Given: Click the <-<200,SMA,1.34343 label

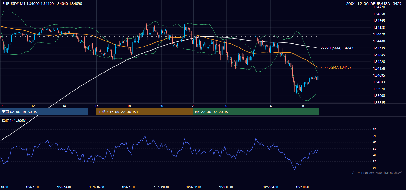Looking at the screenshot, I should [x=337, y=48].
